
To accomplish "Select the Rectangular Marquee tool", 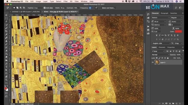I will coord(6,18).
